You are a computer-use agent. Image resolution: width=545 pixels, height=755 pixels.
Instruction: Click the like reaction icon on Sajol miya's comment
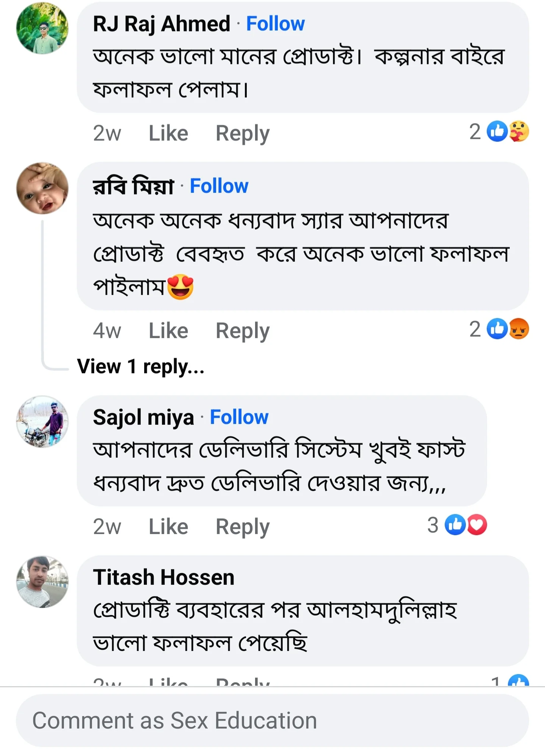coord(455,525)
